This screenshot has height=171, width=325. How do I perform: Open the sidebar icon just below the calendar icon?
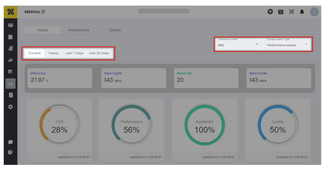coord(10,48)
